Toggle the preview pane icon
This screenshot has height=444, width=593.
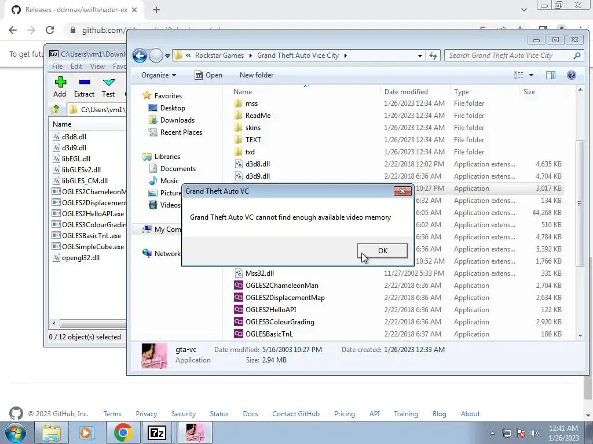(x=551, y=75)
